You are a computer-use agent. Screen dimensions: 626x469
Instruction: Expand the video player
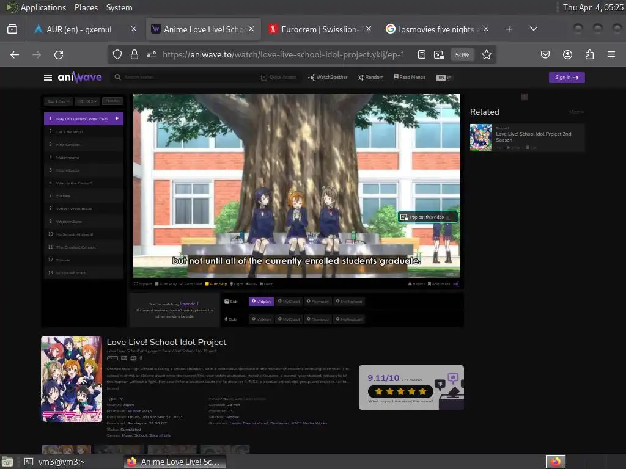(142, 284)
